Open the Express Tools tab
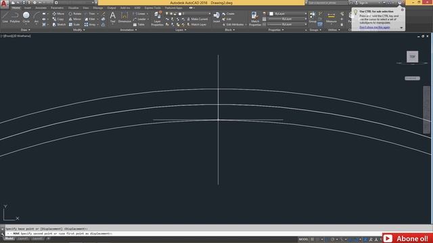This screenshot has height=243, width=433. coord(152,8)
